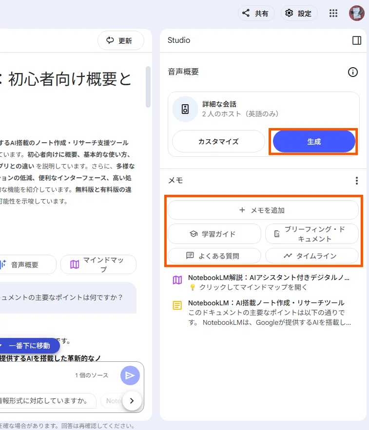Image resolution: width=369 pixels, height=430 pixels.
Task: Click the タイムライン button
Action: pyautogui.click(x=312, y=256)
